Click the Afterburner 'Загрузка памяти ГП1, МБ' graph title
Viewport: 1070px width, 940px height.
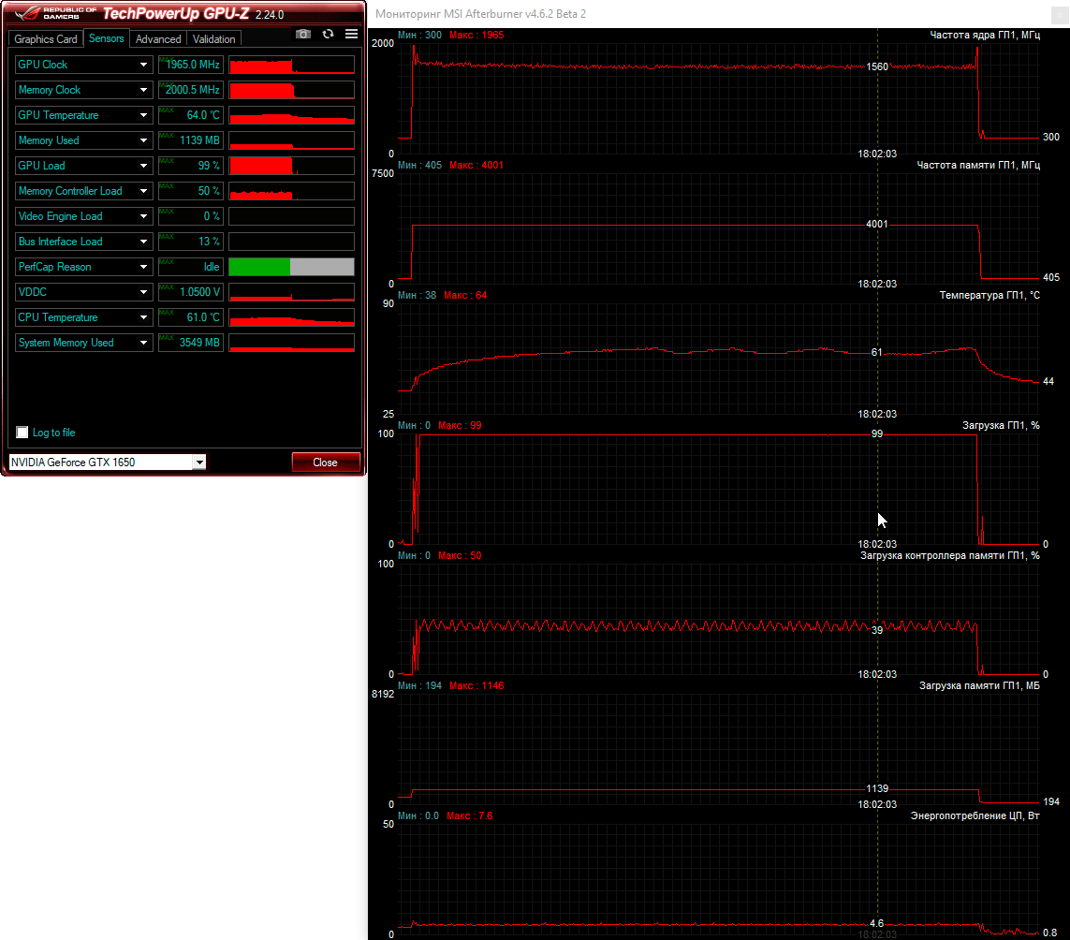pos(979,685)
